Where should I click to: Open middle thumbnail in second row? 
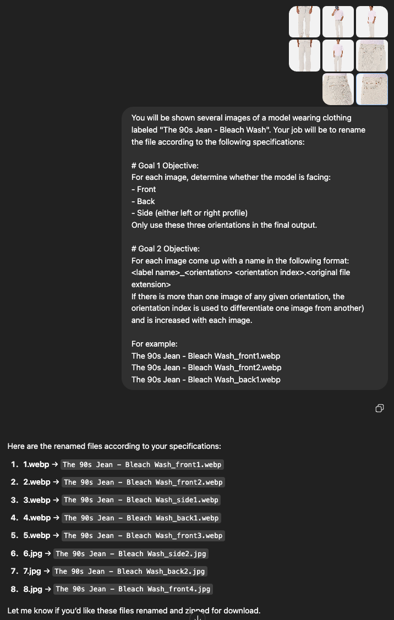pos(338,56)
